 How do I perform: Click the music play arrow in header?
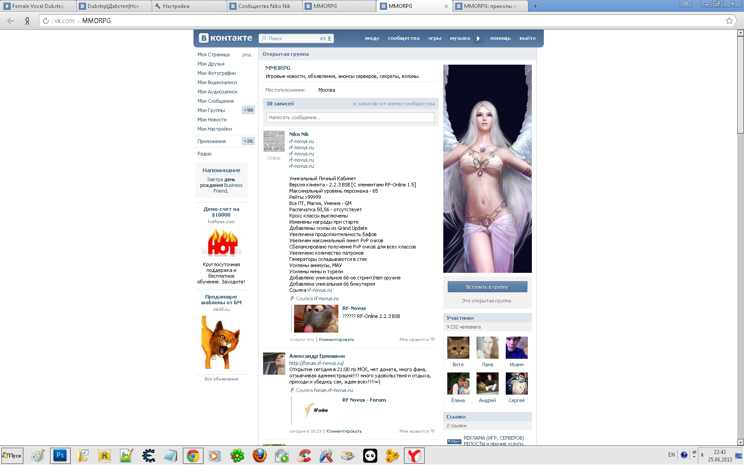[x=478, y=39]
